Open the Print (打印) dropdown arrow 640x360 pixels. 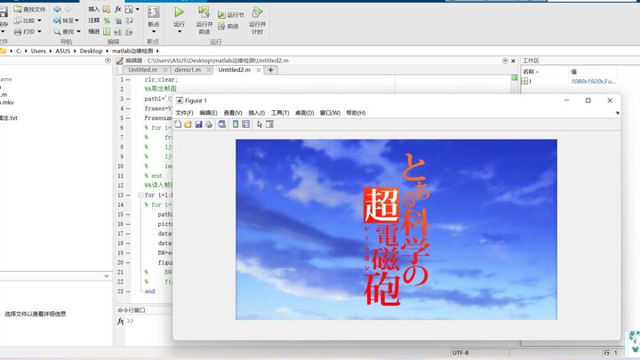point(40,31)
